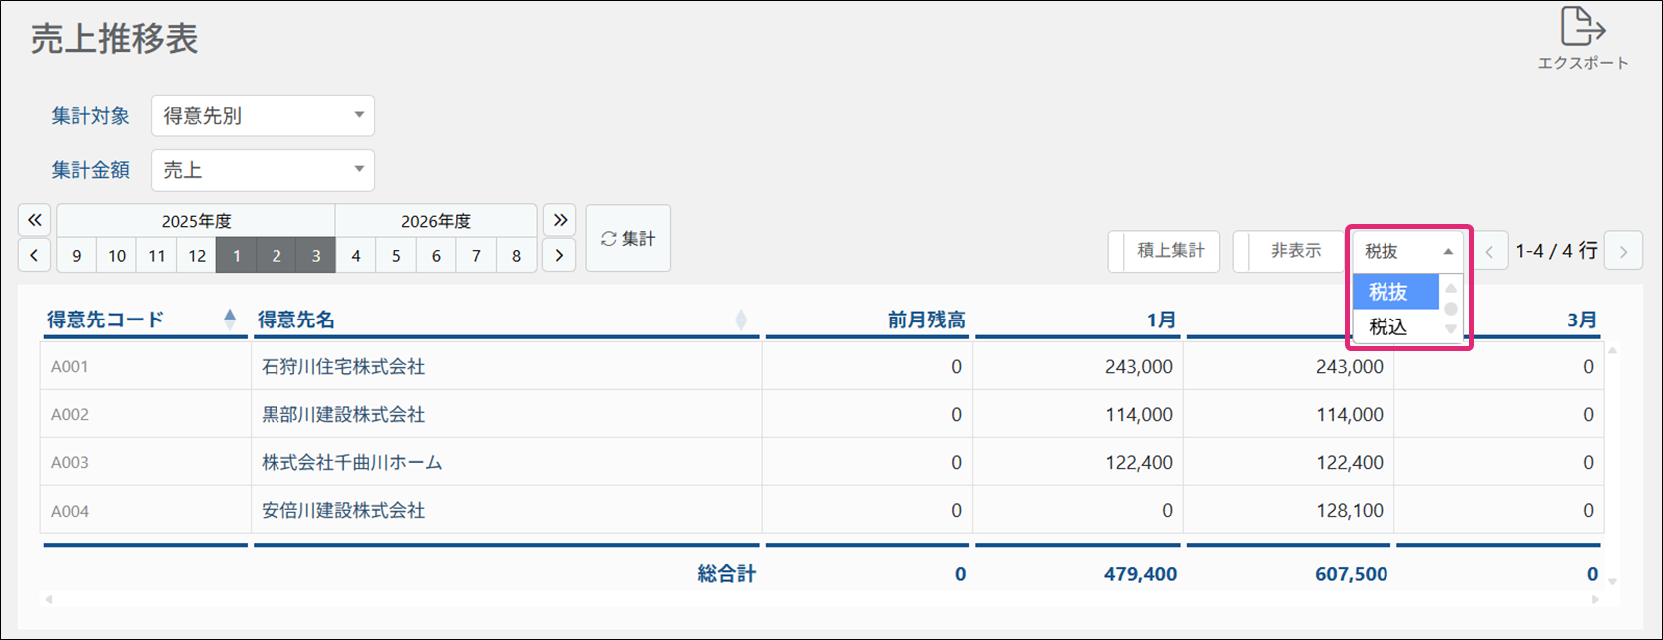The width and height of the screenshot is (1663, 640).
Task: Select month 12 in the 2025年度 range
Action: pyautogui.click(x=197, y=256)
